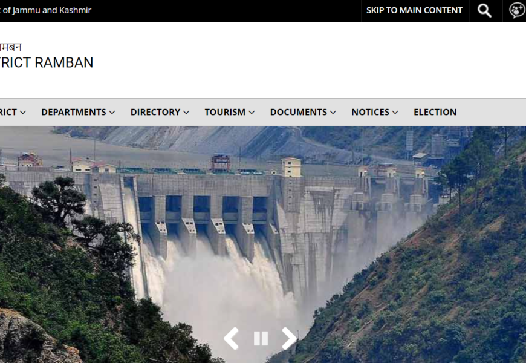Viewport: 526px width, 363px height.
Task: Advance to next banner slide arrow
Action: tap(289, 338)
